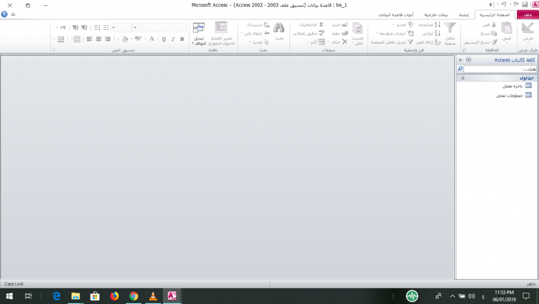Screen dimensions: 539x304
Task: Click Spelling (تدقيق إملائي) icon
Action: 321,33
